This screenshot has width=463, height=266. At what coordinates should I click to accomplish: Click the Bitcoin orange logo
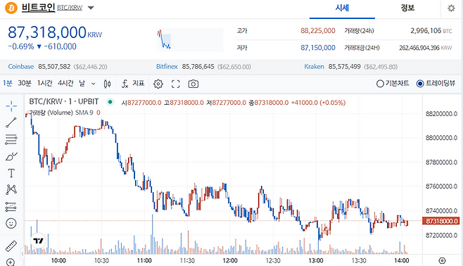pyautogui.click(x=11, y=8)
